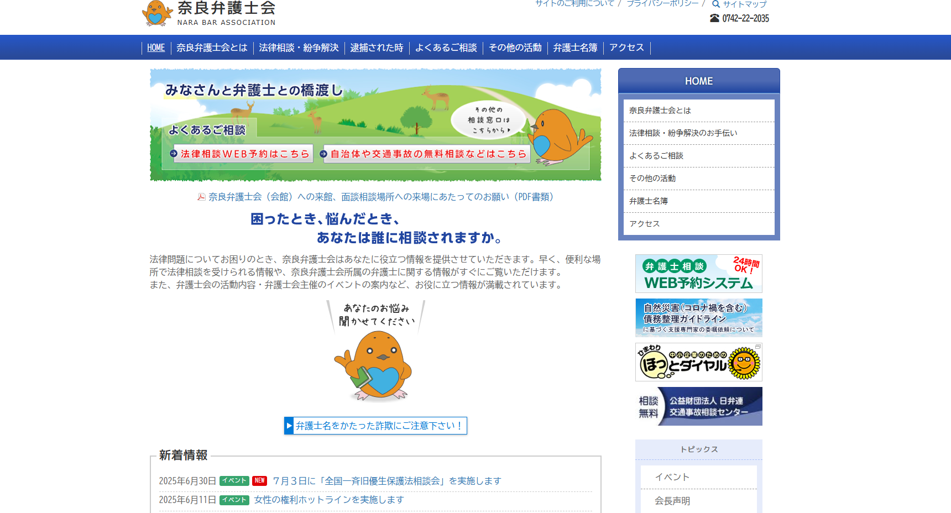
Task: Click the bird mascot holding a blue heart
Action: tap(374, 366)
